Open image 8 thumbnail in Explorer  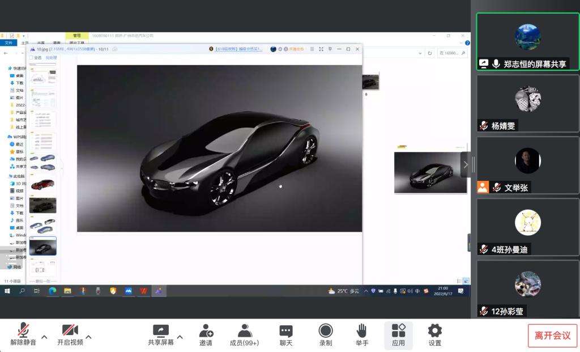pos(370,82)
